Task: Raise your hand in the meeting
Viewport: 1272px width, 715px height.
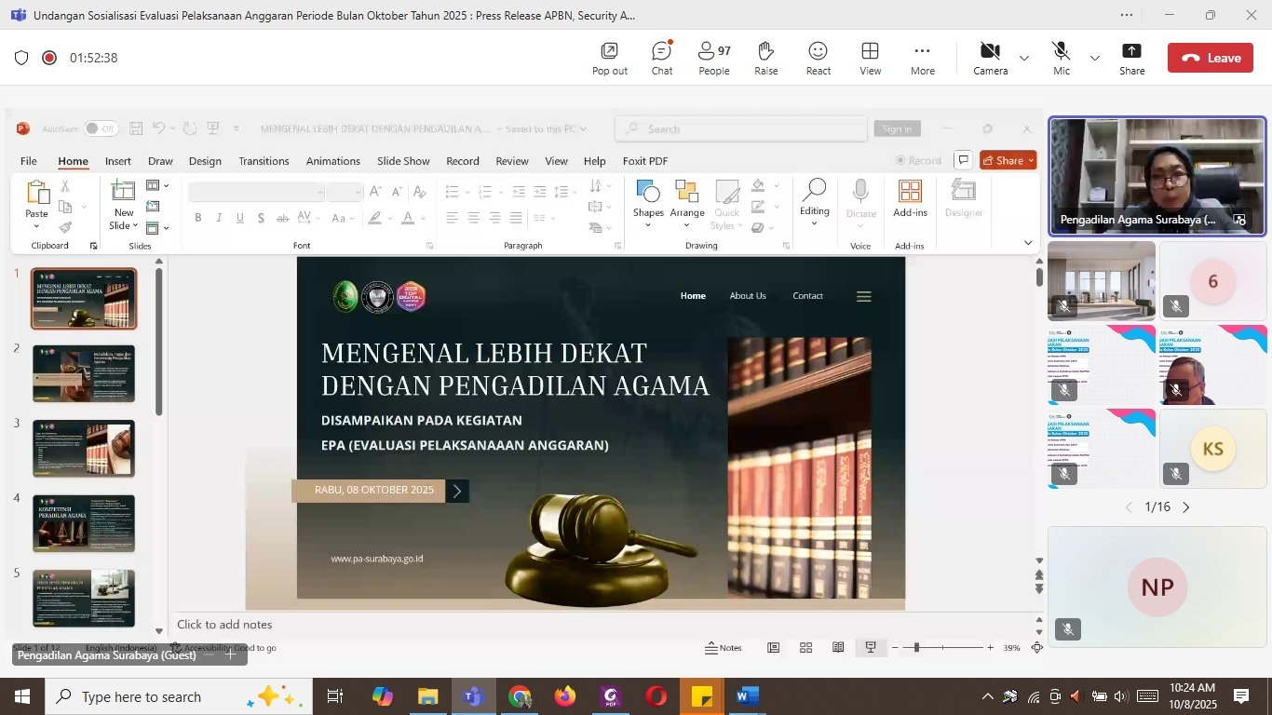Action: 766,58
